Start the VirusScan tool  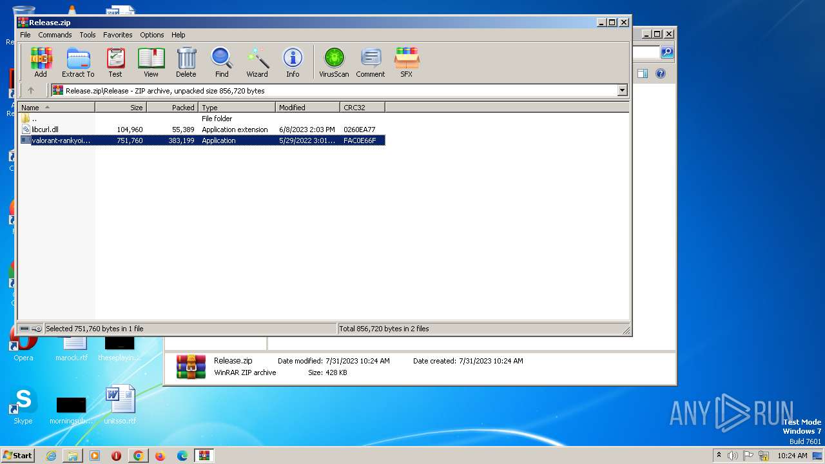point(334,63)
